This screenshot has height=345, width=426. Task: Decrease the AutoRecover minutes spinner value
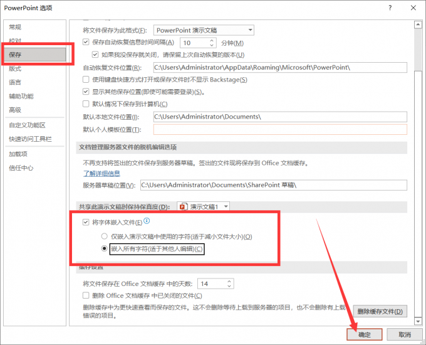[x=212, y=45]
